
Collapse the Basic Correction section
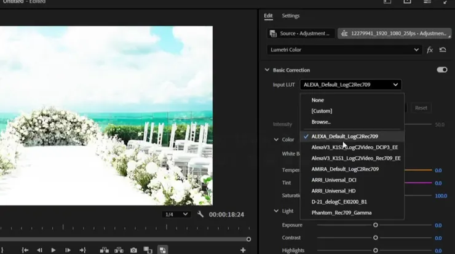pyautogui.click(x=267, y=70)
